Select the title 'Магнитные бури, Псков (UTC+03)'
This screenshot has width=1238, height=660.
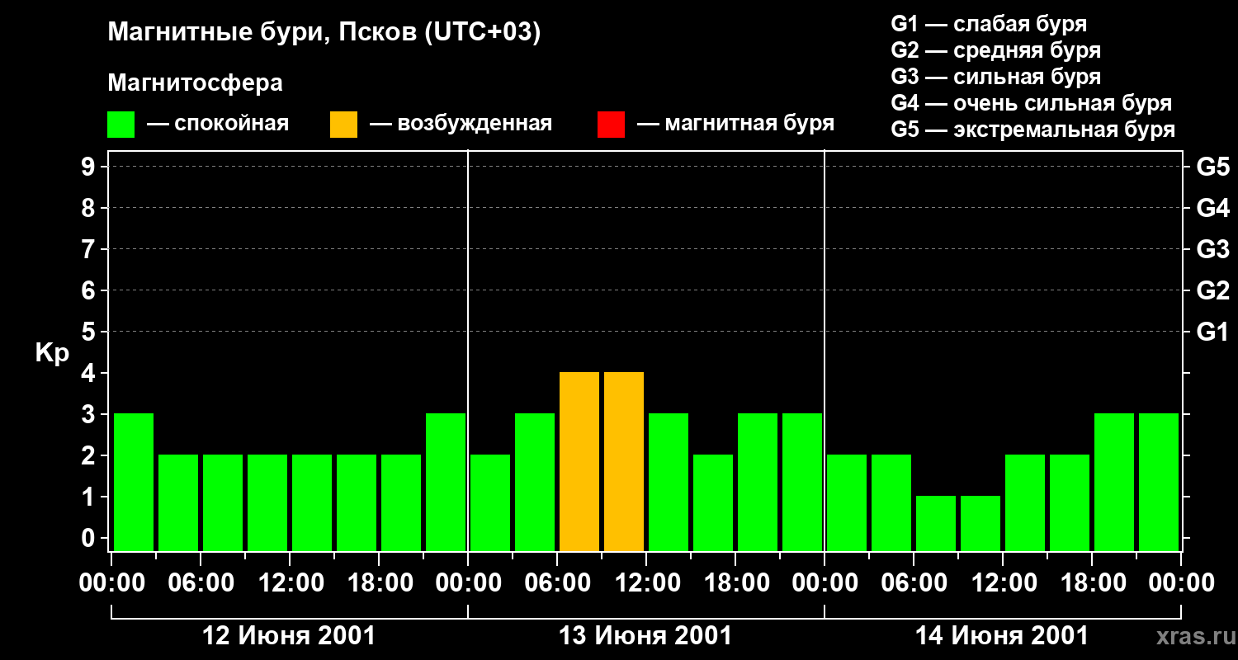click(x=324, y=33)
